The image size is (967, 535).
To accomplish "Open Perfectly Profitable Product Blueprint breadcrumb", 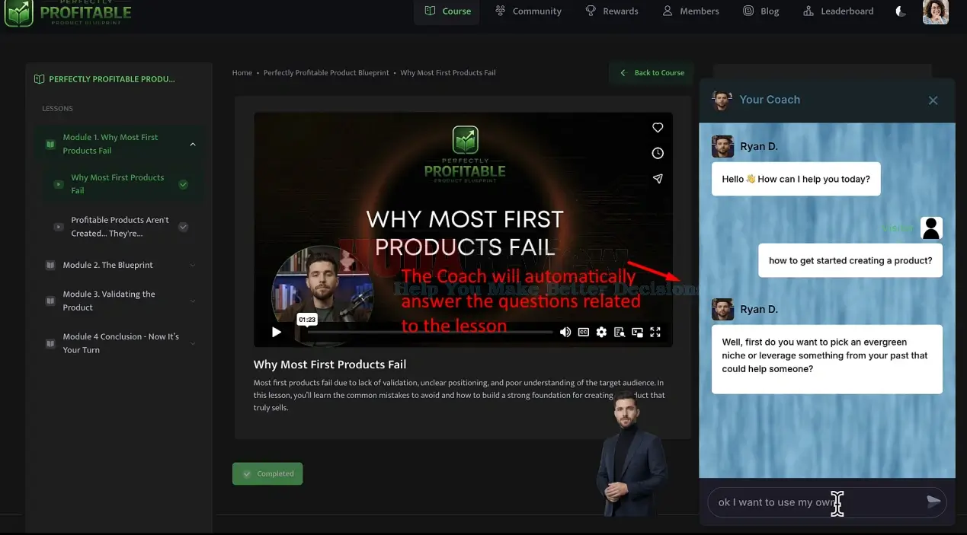I will pos(326,73).
